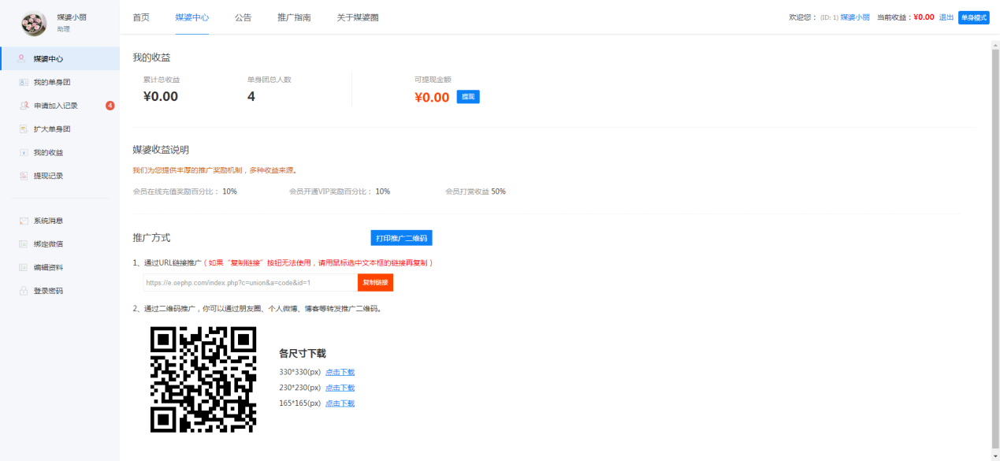Click the 复制链接 orange button
Screen dimensions: 1000x461
pos(375,282)
